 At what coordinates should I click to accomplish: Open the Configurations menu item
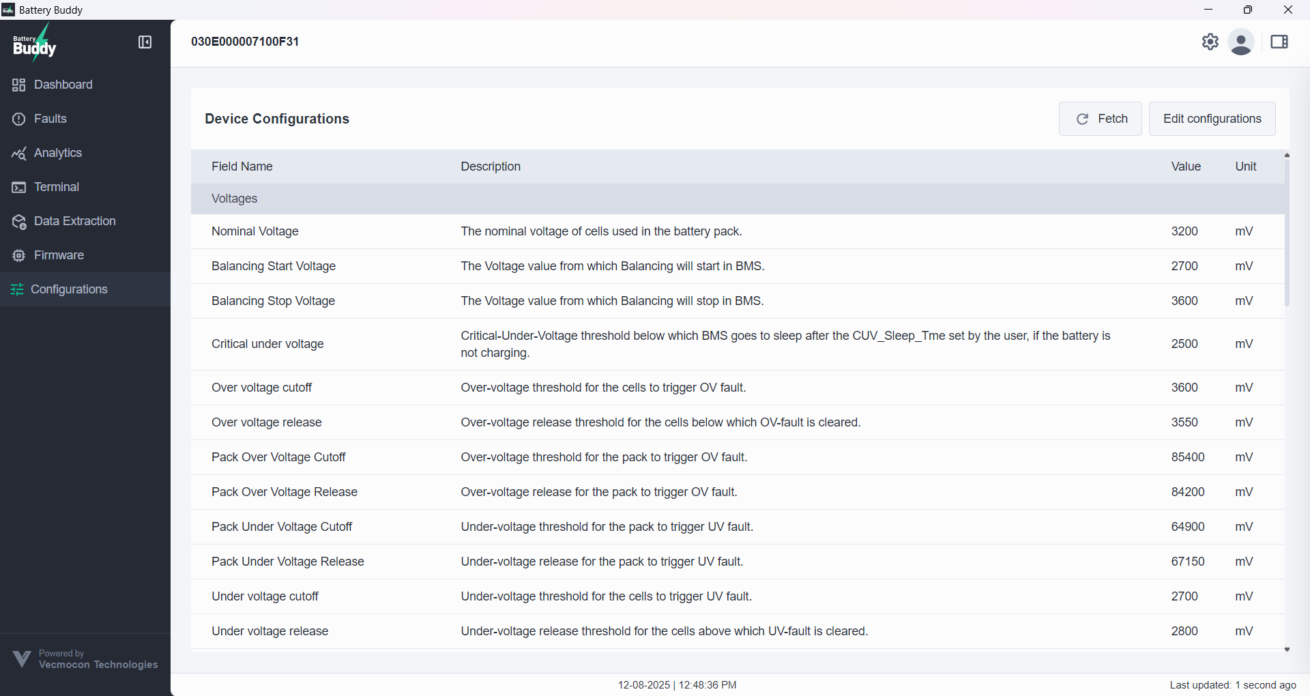pyautogui.click(x=69, y=289)
